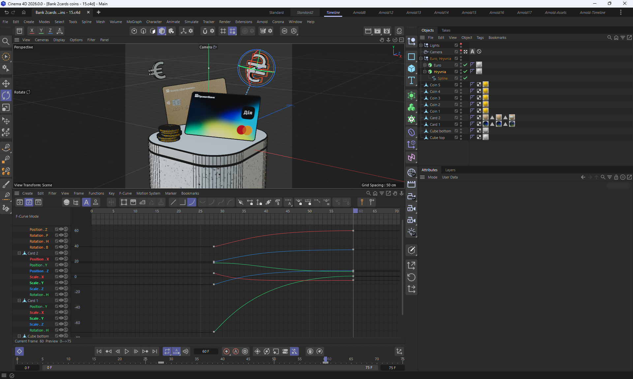Collapse the Card 2 track group

coord(19,253)
